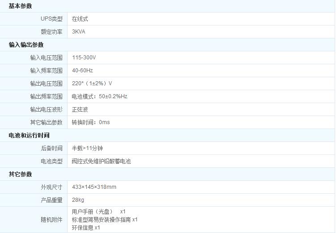
Task: Select the 433×145×318mm dimensions value
Action: pos(94,187)
